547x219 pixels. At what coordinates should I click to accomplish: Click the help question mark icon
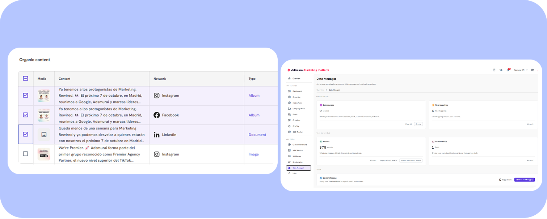(x=494, y=70)
